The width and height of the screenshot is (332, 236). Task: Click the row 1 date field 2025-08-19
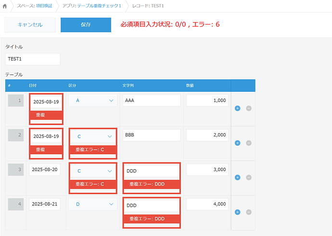pyautogui.click(x=46, y=102)
